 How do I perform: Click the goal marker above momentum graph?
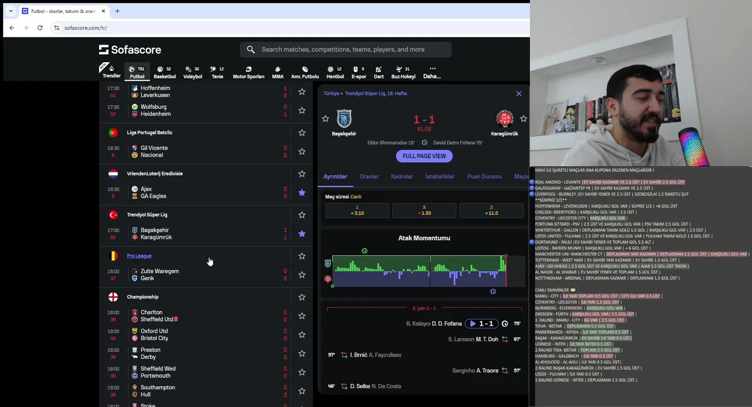(x=364, y=251)
